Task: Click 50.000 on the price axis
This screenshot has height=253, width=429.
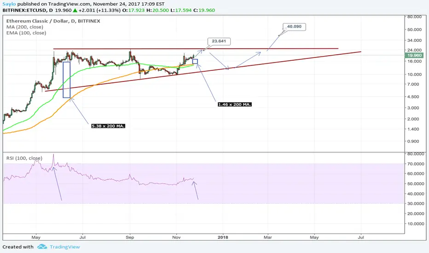Action: [414, 29]
